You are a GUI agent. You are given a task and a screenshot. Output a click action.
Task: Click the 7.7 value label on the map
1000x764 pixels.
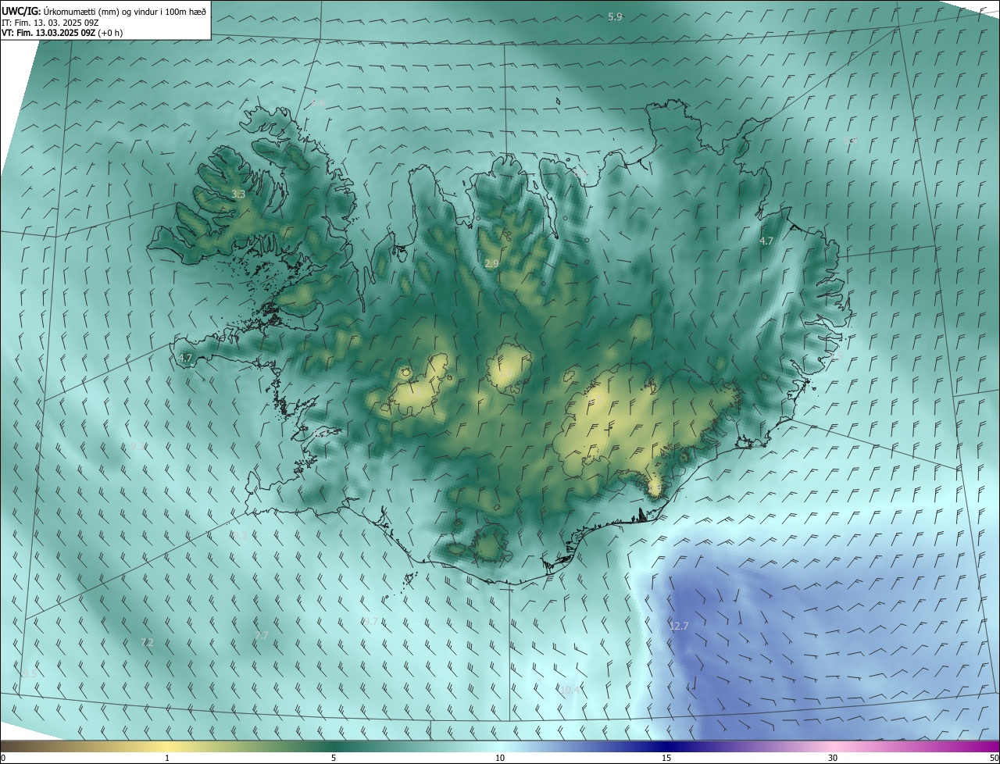pyautogui.click(x=262, y=636)
